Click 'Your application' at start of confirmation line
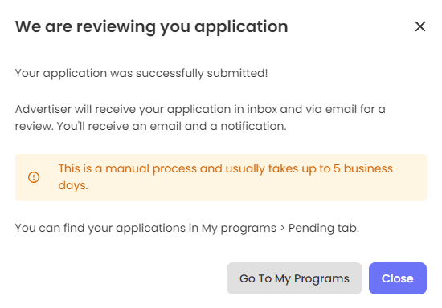Viewport: 442px width, 308px height. (x=61, y=74)
